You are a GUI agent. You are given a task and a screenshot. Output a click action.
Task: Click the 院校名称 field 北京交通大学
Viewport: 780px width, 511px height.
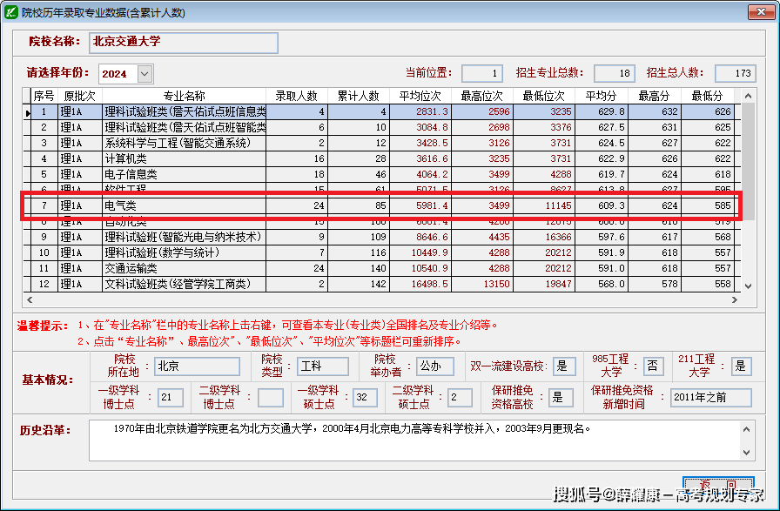184,43
